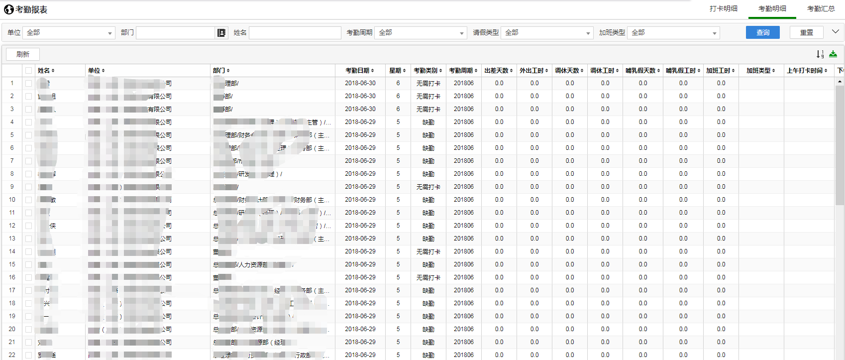Click the 查询 search button
The width and height of the screenshot is (845, 360).
pos(763,32)
